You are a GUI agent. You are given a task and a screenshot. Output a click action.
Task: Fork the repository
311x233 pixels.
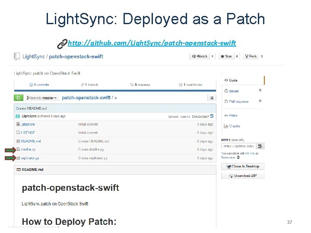coord(251,56)
